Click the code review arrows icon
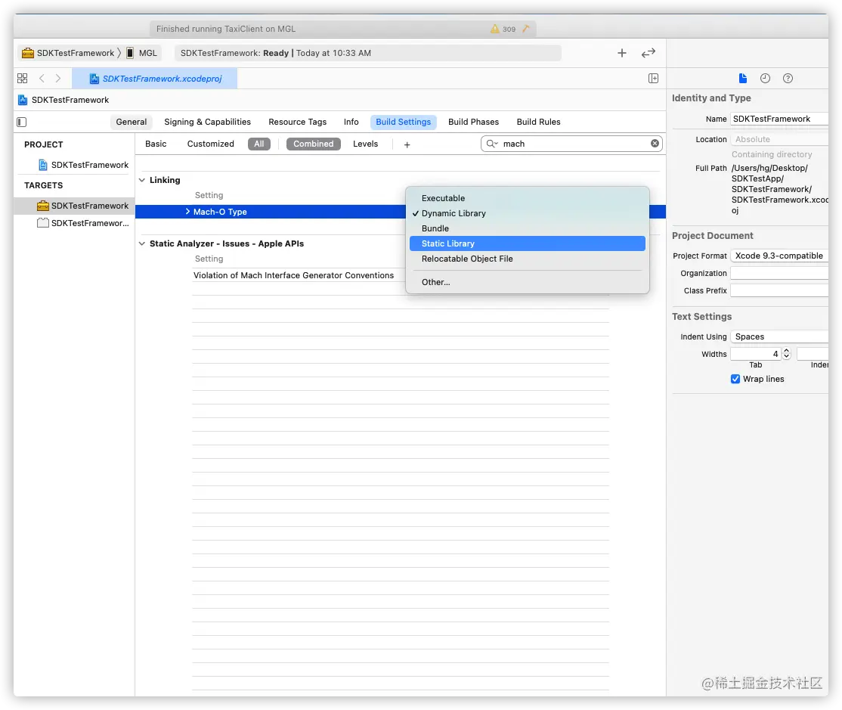The width and height of the screenshot is (842, 710). coord(649,53)
